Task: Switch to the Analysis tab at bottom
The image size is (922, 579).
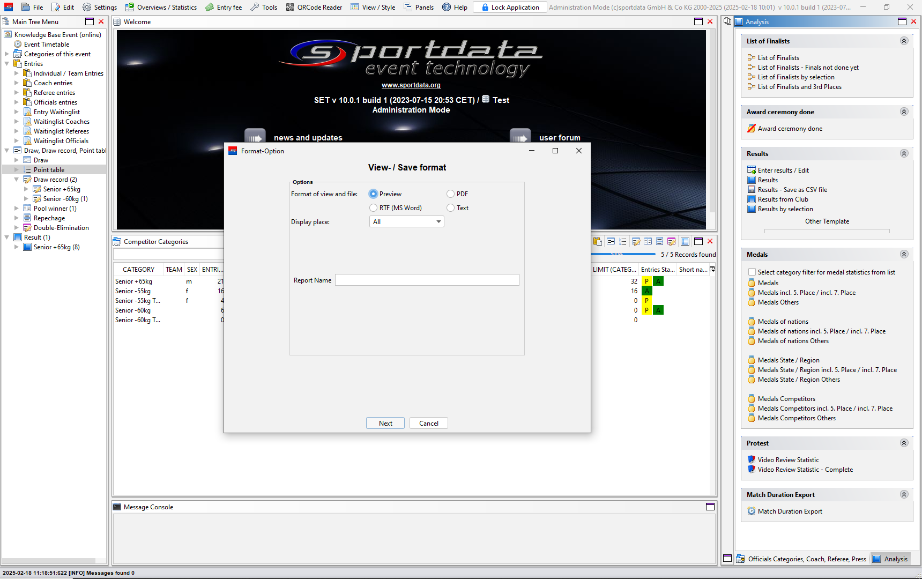Action: pos(890,559)
